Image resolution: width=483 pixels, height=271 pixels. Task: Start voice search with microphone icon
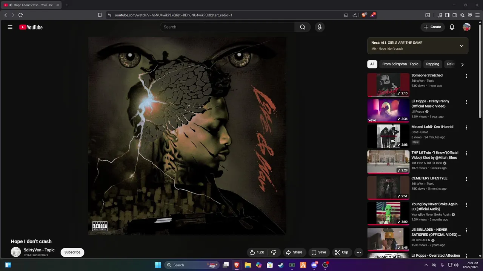coord(320,27)
